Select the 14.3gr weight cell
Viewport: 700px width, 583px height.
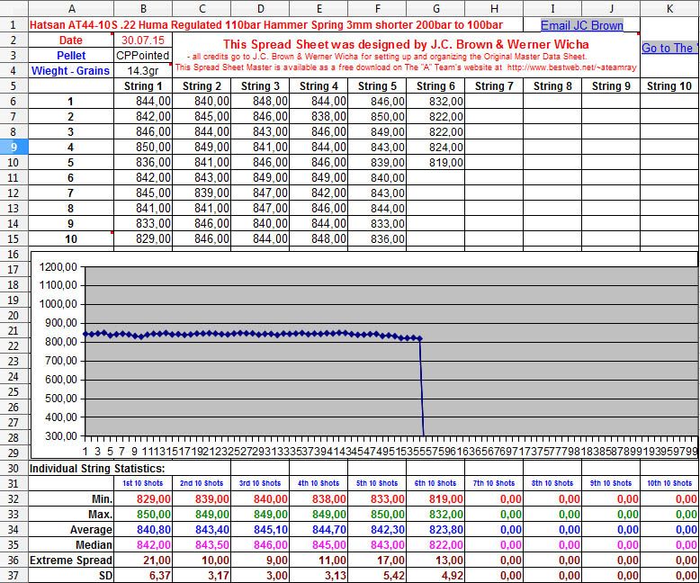click(x=143, y=70)
